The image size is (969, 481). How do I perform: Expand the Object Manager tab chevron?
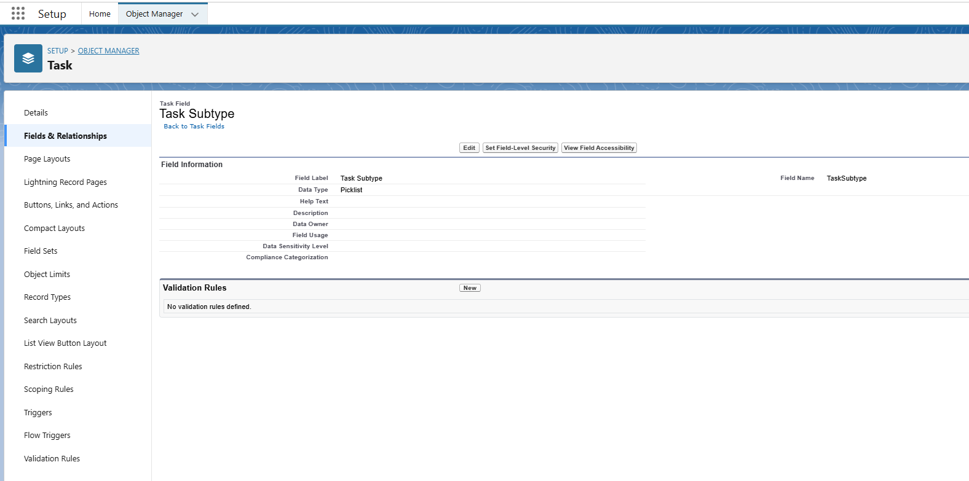(x=195, y=14)
